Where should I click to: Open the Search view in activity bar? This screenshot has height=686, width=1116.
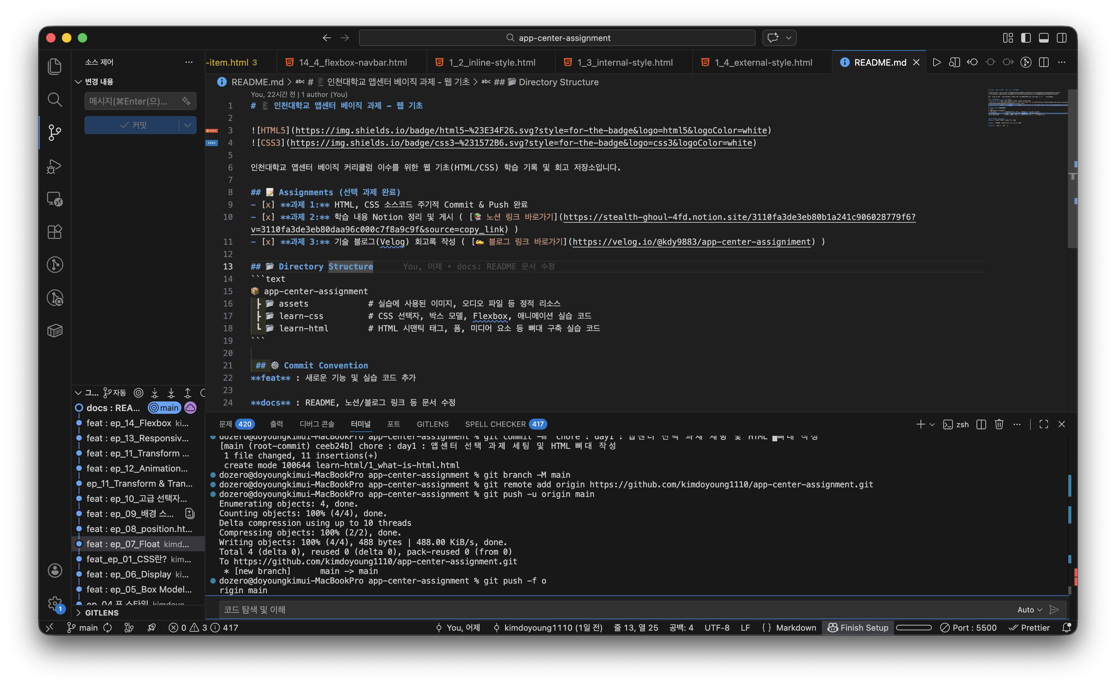[x=54, y=99]
